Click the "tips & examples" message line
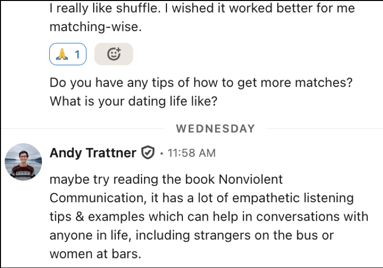The width and height of the screenshot is (383, 268). coord(209,216)
